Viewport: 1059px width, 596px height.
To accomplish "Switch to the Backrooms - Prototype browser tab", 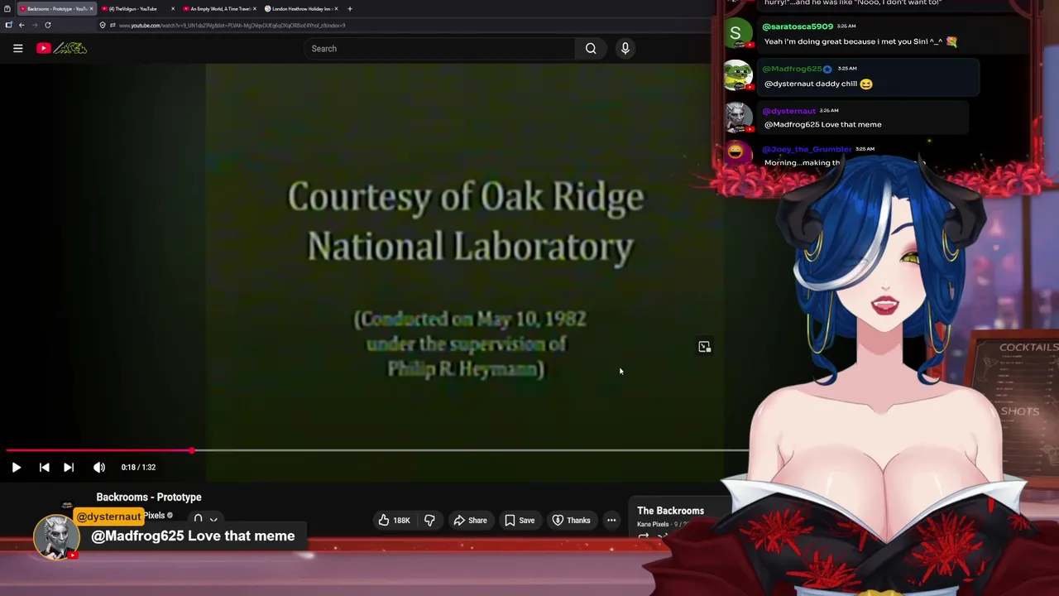I will point(55,8).
